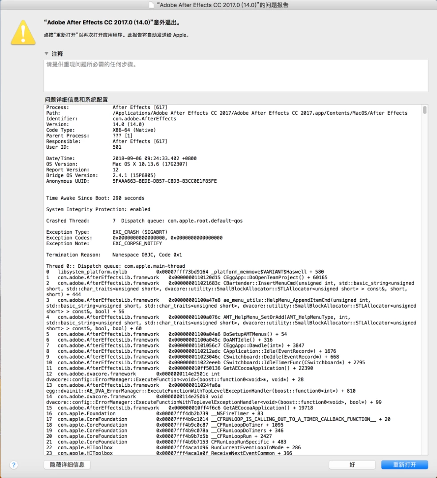Open help with the question mark button
This screenshot has height=478, width=437.
click(x=14, y=465)
